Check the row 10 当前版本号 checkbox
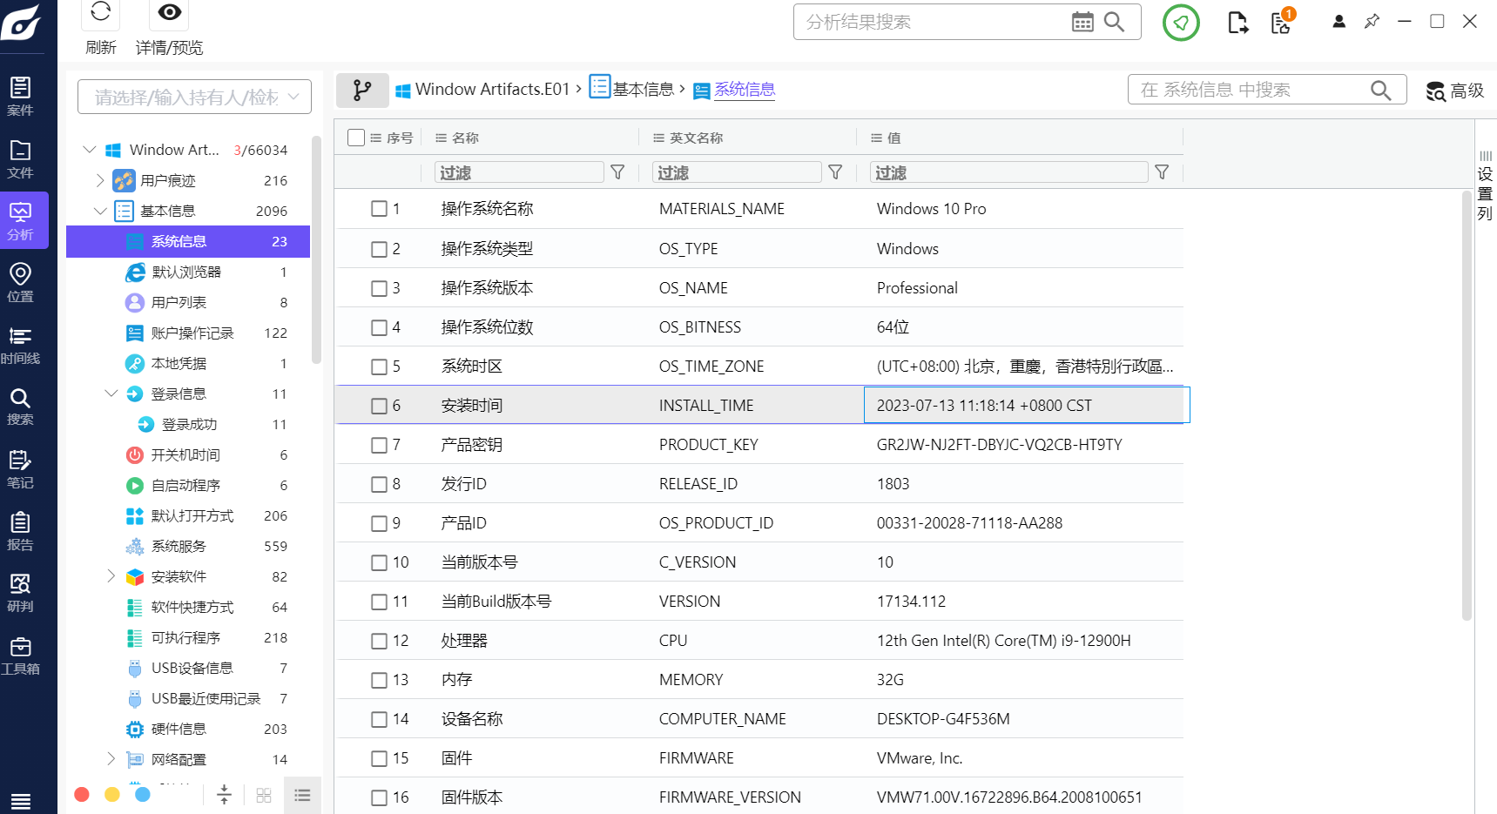This screenshot has width=1497, height=814. click(x=379, y=562)
